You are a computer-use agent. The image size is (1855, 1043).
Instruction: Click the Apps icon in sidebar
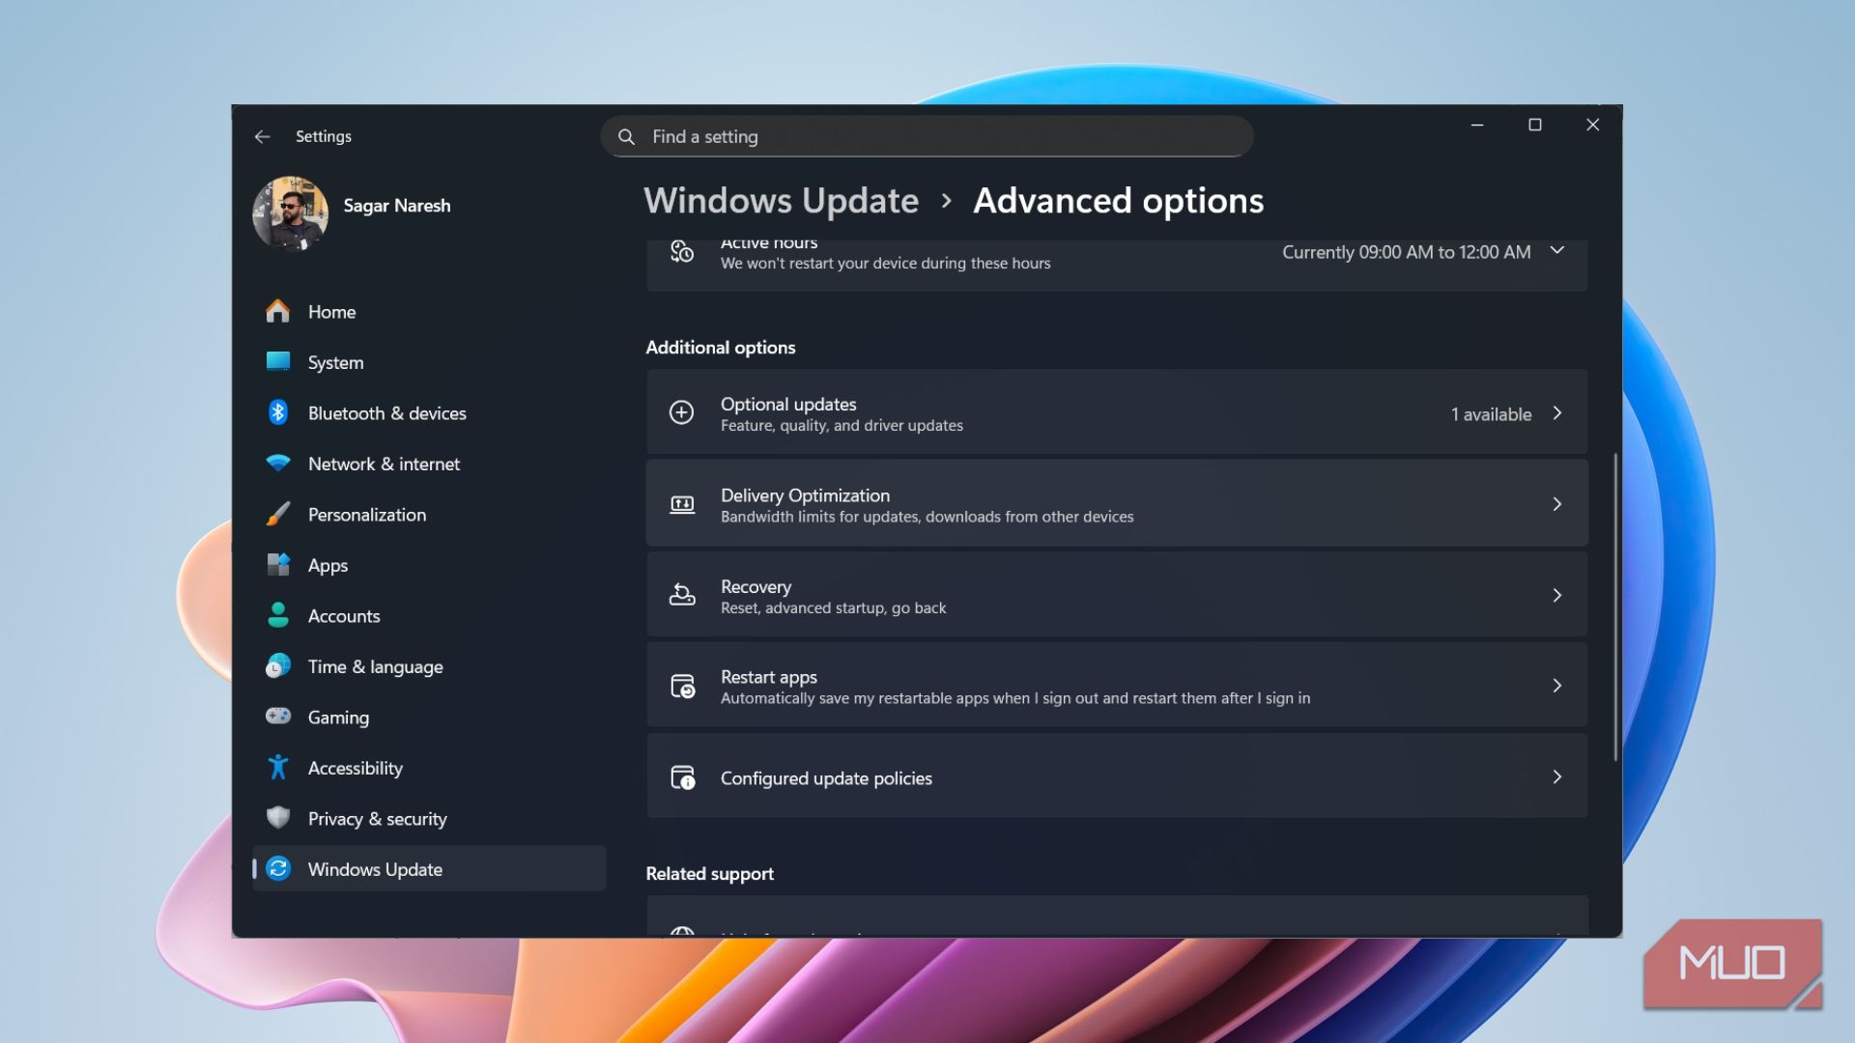[x=278, y=565]
